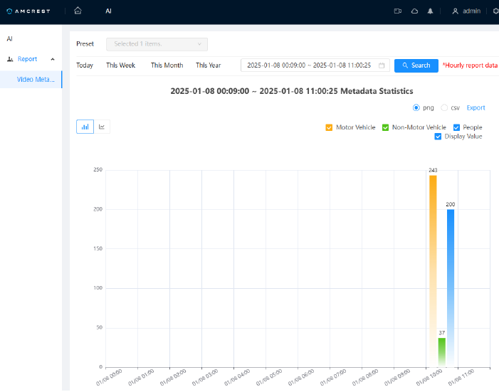The height and width of the screenshot is (392, 499).
Task: Open settings gear at top right
Action: (495, 11)
